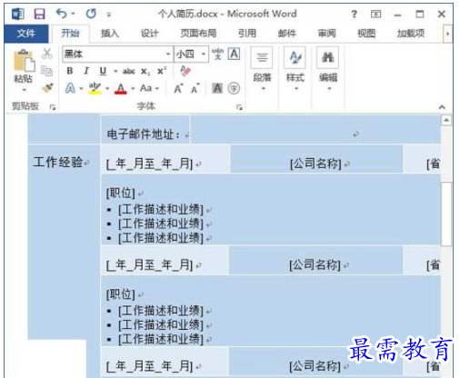Open the clipboard (剪贴板) dialog launcher
Image resolution: width=460 pixels, height=378 pixels.
coord(53,107)
